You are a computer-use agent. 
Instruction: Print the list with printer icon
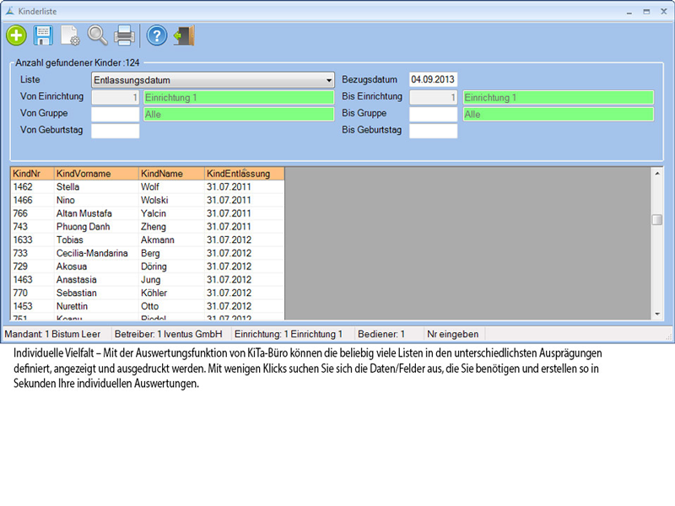pos(124,35)
